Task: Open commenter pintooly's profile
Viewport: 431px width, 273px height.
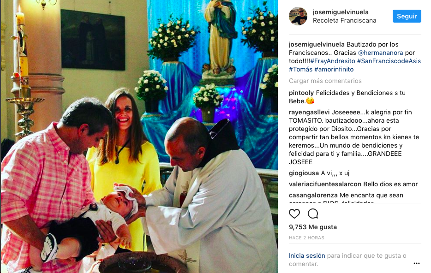Action: click(x=301, y=93)
